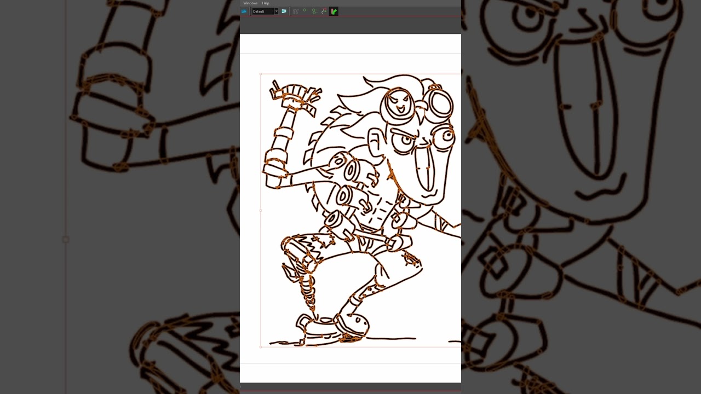The width and height of the screenshot is (701, 394).
Task: Click the gray arches deformation icon
Action: 296,11
